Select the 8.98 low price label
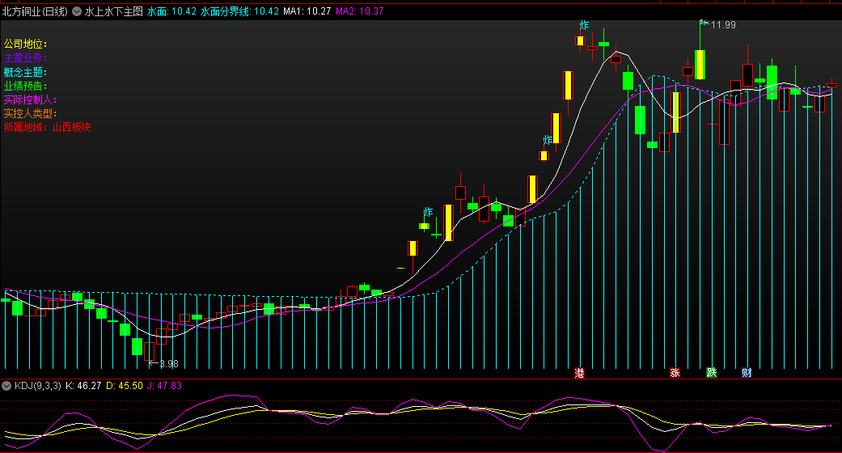Viewport: 842px width, 453px height. 168,364
